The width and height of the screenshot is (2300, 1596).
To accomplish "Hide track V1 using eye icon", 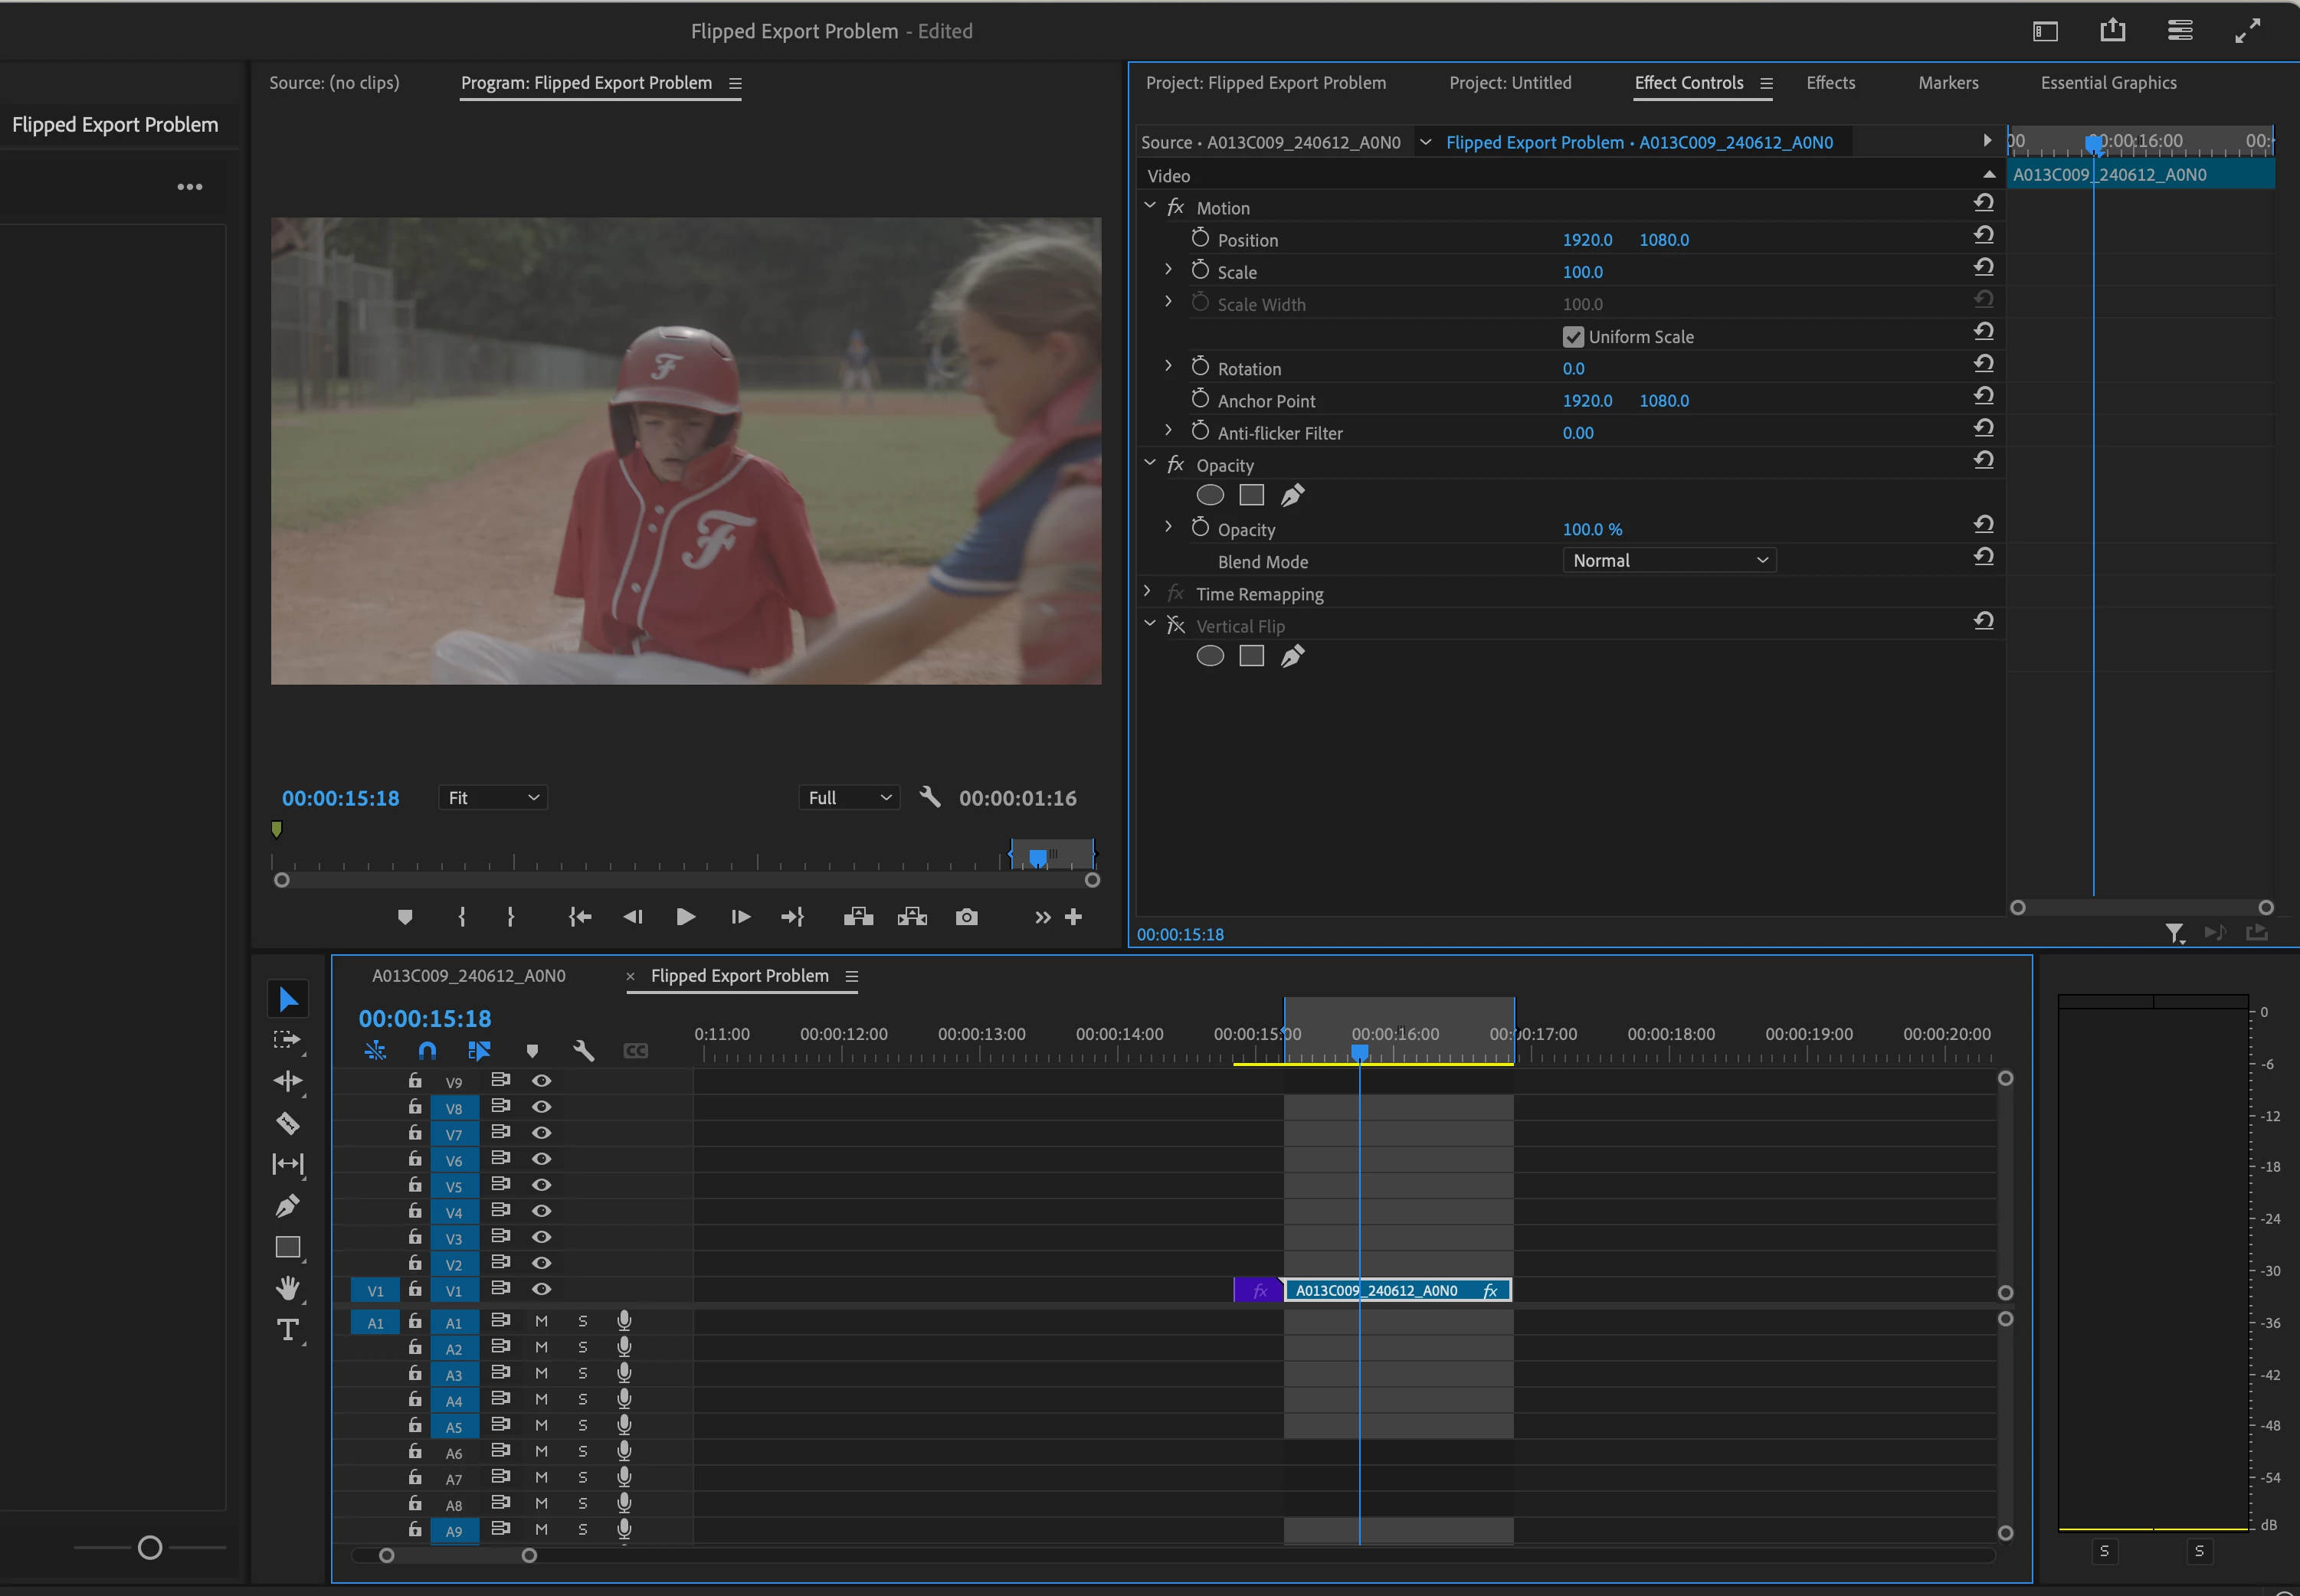I will coord(541,1289).
